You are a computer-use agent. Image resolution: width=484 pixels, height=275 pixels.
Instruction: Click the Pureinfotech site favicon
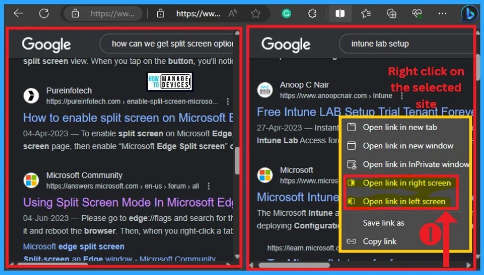click(x=31, y=96)
